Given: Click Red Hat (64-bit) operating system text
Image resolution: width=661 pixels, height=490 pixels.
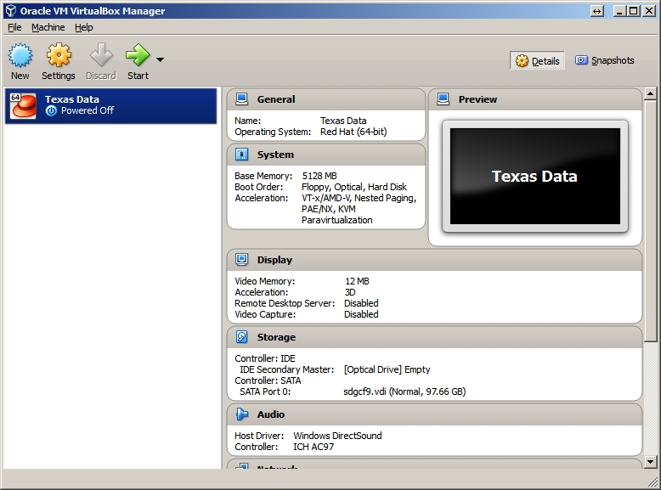Looking at the screenshot, I should pos(353,132).
